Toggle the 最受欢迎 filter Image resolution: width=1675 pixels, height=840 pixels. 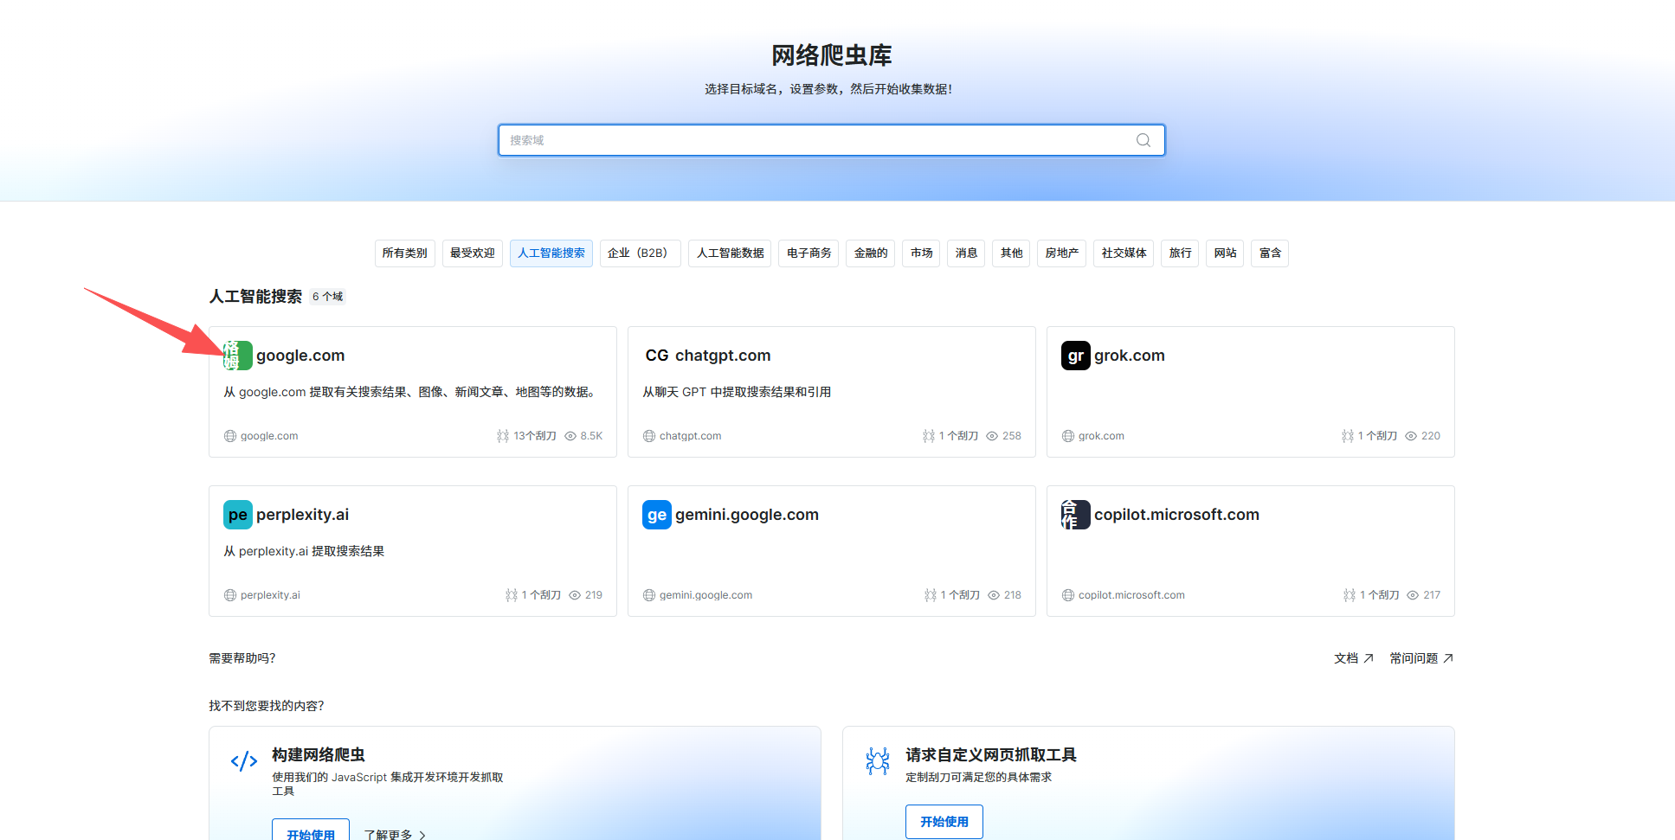[472, 253]
